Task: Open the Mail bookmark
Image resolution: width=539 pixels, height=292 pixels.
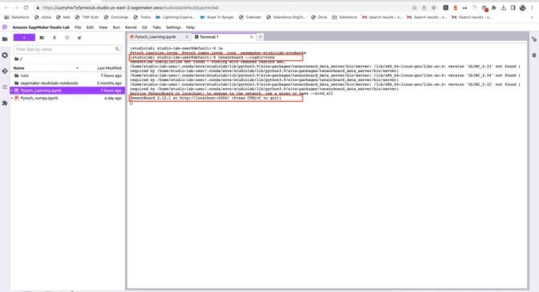Action: point(63,17)
